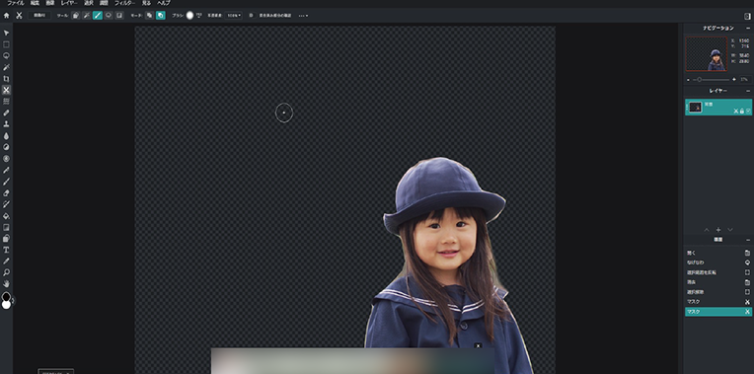
Task: Toggle visibility checkbox of the layer
Action: [748, 112]
